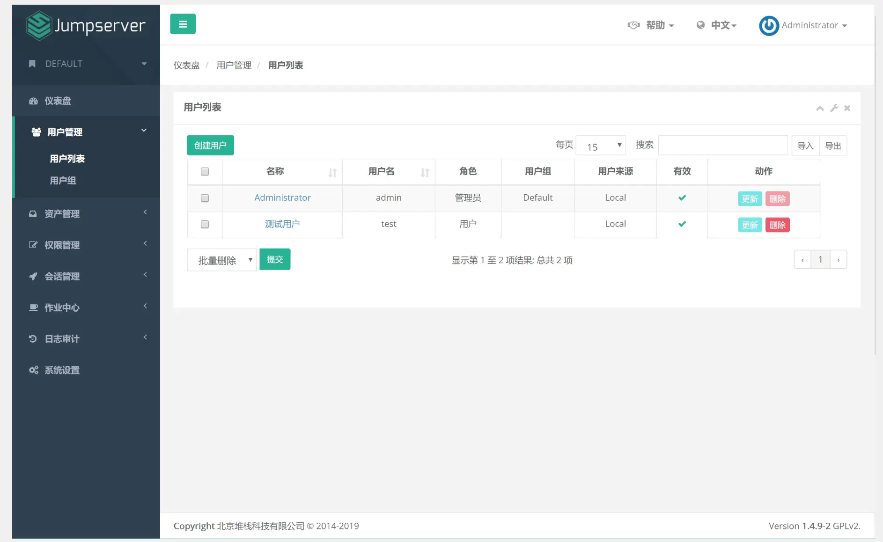This screenshot has height=542, width=883.
Task: Focus the 搜索 input field
Action: click(723, 145)
